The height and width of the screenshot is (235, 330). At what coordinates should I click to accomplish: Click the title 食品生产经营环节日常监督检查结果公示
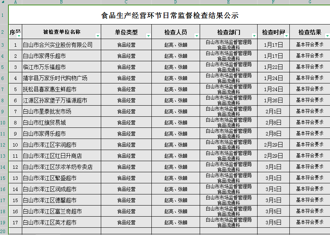coord(170,15)
